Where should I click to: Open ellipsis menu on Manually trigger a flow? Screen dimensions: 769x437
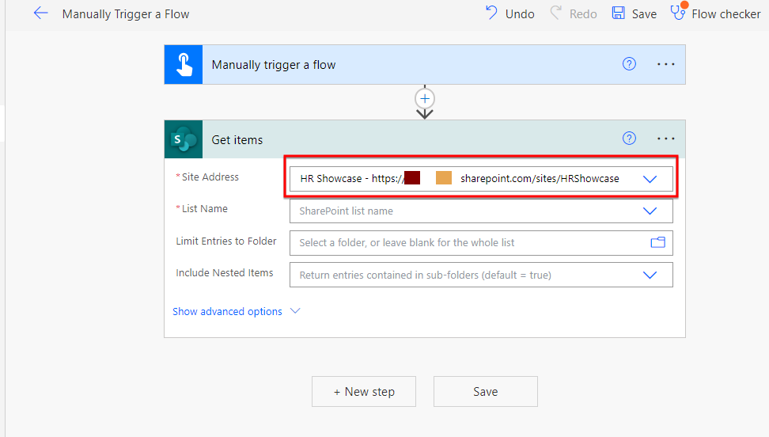pyautogui.click(x=665, y=64)
